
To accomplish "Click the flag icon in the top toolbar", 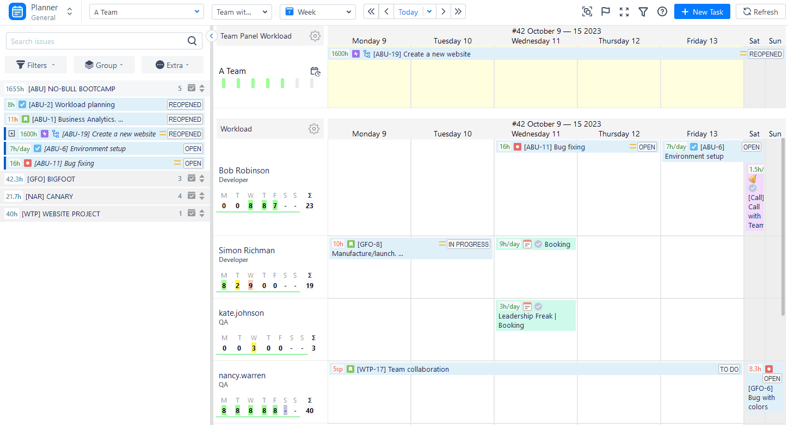I will pyautogui.click(x=605, y=11).
